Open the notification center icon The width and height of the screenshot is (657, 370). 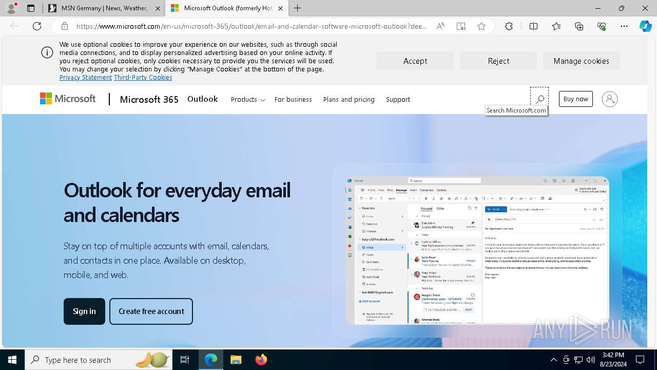point(640,360)
